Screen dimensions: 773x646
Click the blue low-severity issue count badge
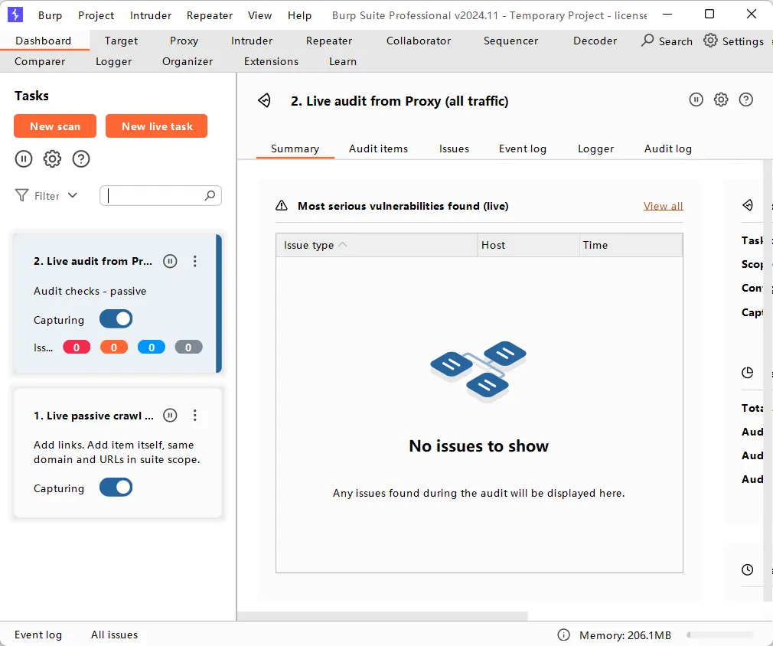(152, 347)
